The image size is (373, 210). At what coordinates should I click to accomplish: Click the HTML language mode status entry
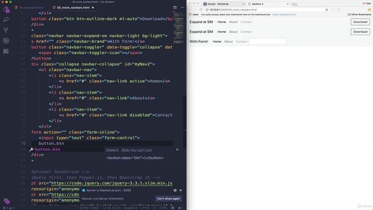163,208
